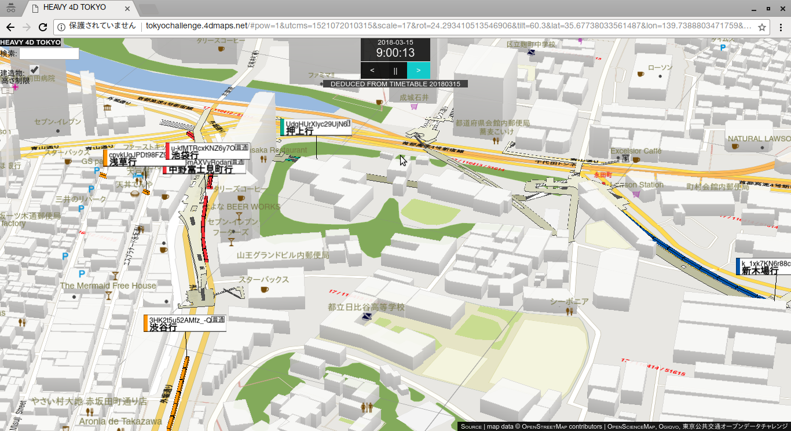Select the 渋谷行 train label
The width and height of the screenshot is (791, 431).
point(184,323)
